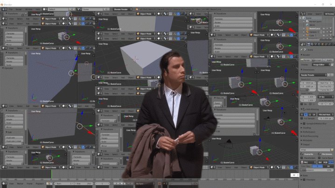Open the Blender Render engine dropdown
This screenshot has height=188, width=335.
click(123, 9)
